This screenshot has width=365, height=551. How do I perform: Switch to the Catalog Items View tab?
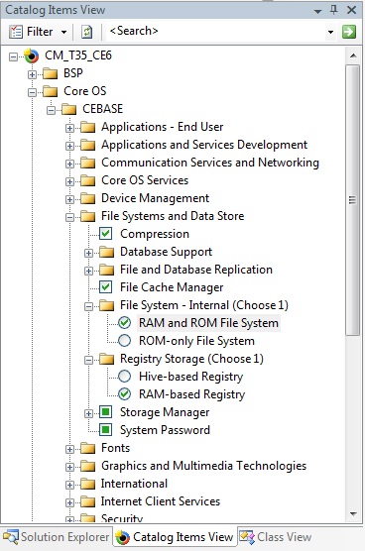175,537
